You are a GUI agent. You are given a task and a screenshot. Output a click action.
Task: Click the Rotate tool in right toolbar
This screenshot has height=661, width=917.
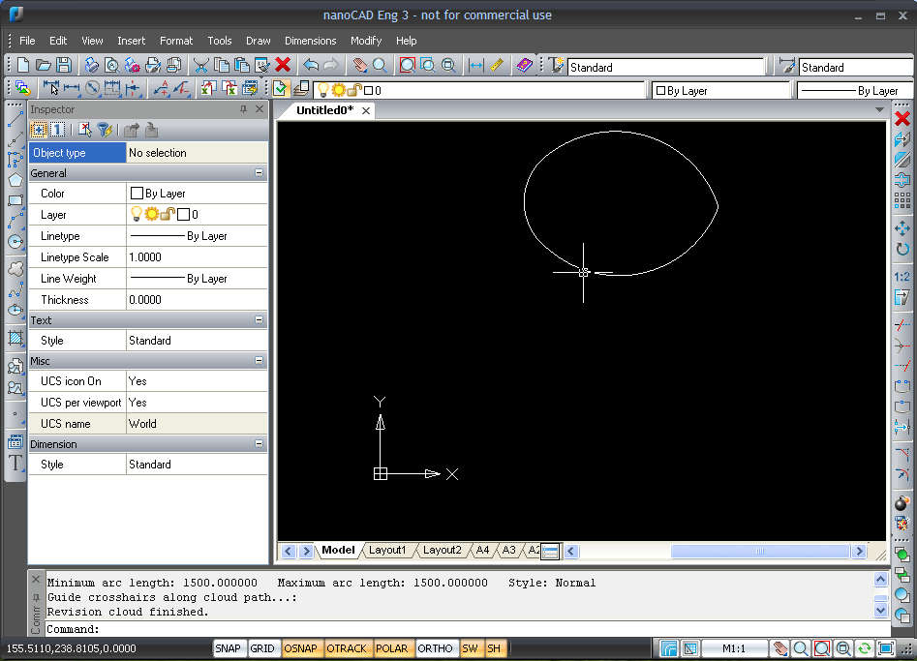click(902, 250)
